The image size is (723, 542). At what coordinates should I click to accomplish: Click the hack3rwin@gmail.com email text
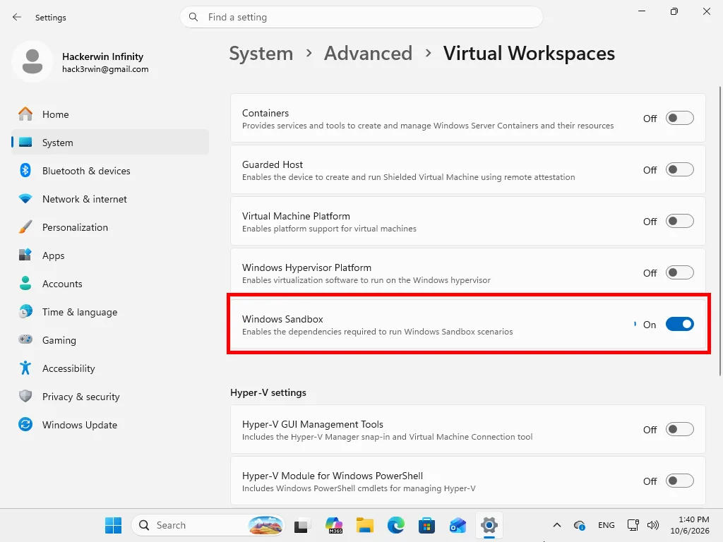105,69
